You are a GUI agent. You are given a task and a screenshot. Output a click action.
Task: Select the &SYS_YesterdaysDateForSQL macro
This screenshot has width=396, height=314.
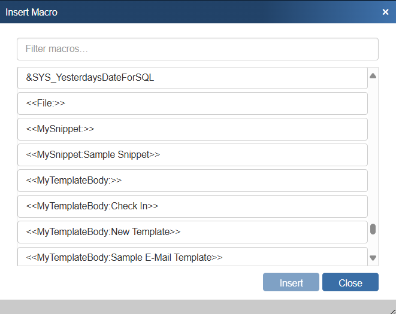192,78
